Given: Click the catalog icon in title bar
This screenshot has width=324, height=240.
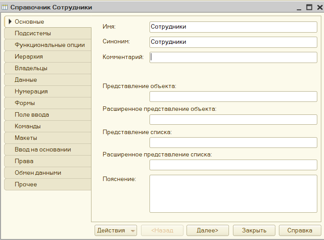Looking at the screenshot, I should point(4,7).
